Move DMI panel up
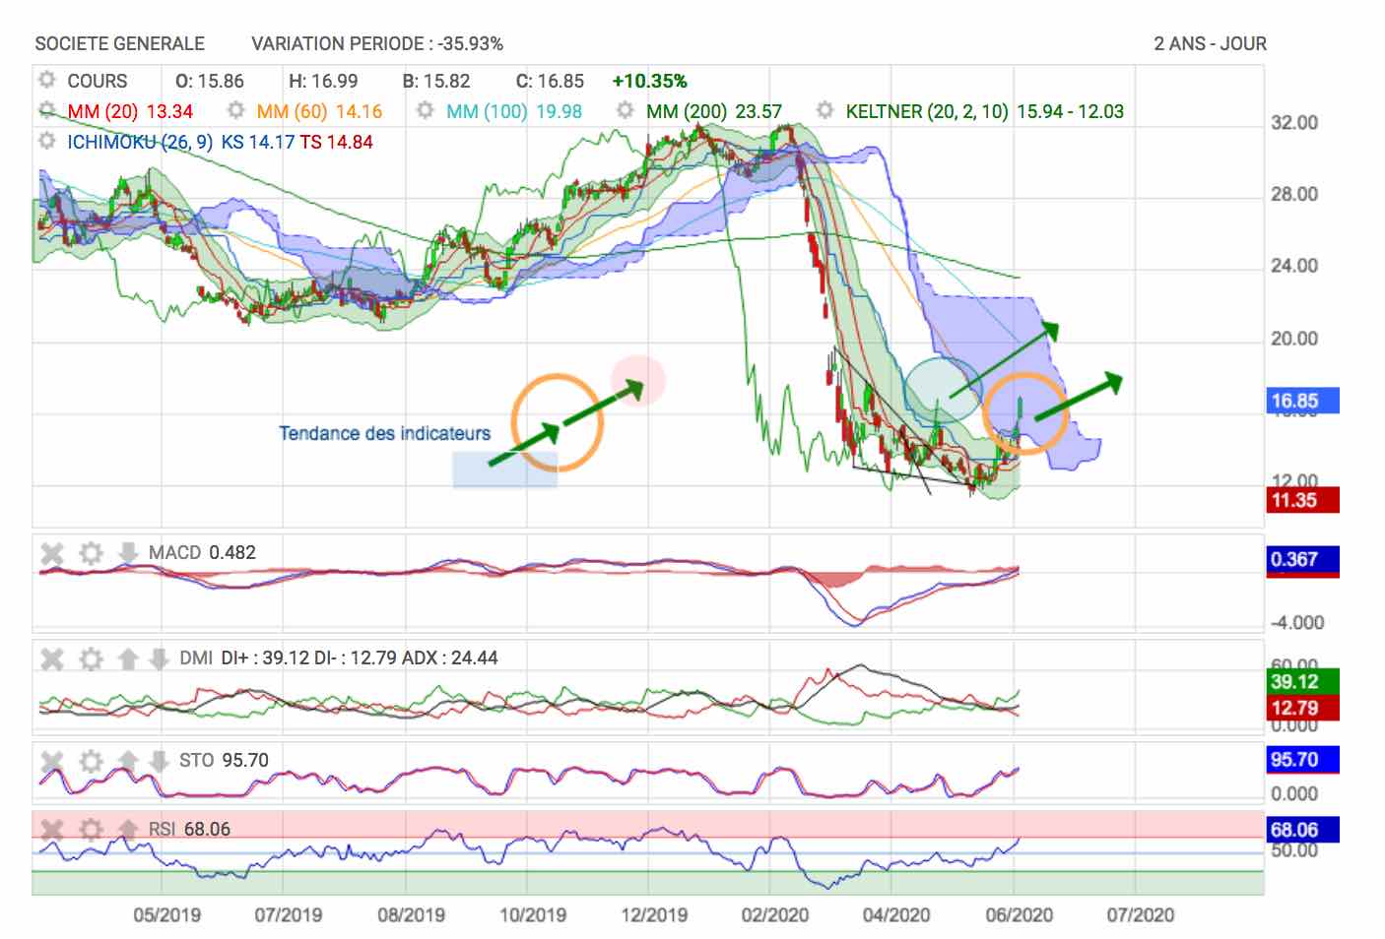The height and width of the screenshot is (939, 1385). pyautogui.click(x=127, y=658)
